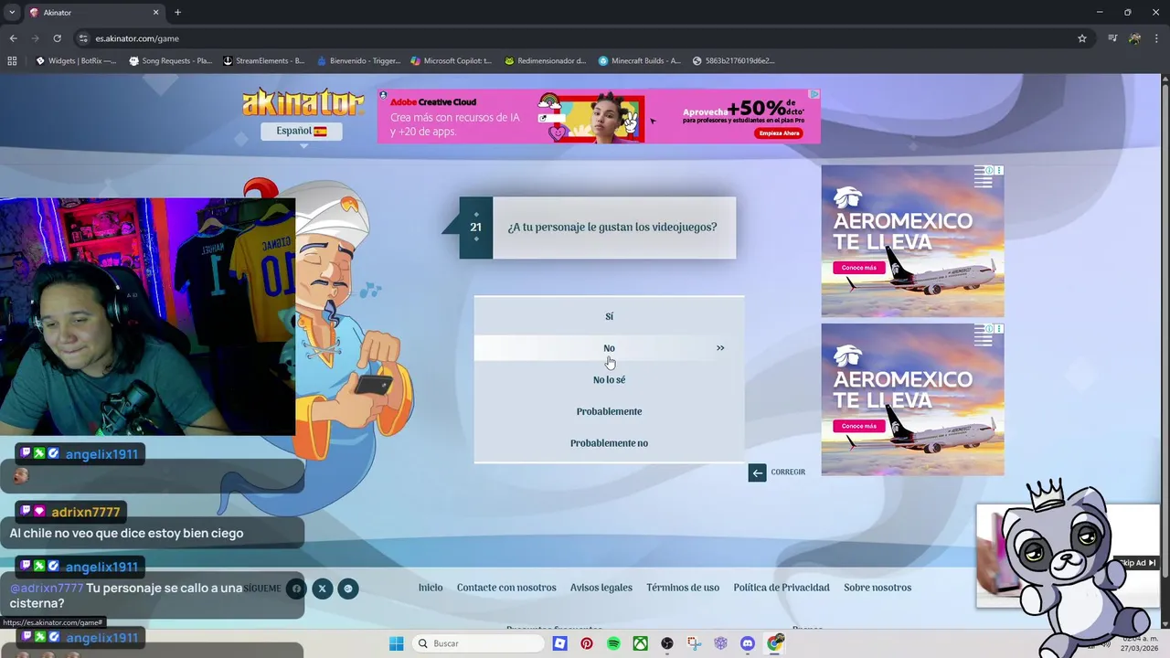The height and width of the screenshot is (658, 1170).
Task: Open Windows Start menu
Action: click(396, 643)
